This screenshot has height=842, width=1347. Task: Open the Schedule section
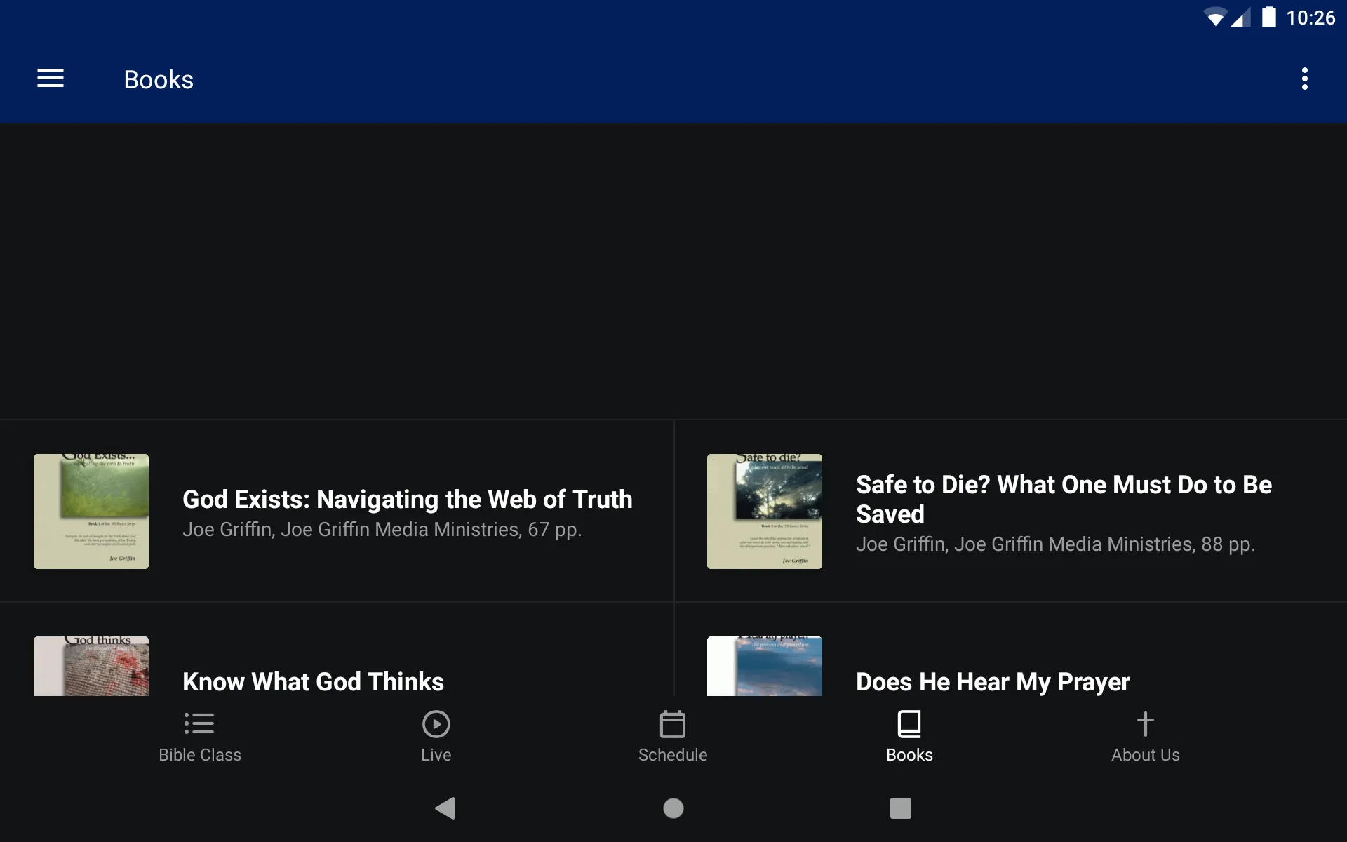(673, 736)
